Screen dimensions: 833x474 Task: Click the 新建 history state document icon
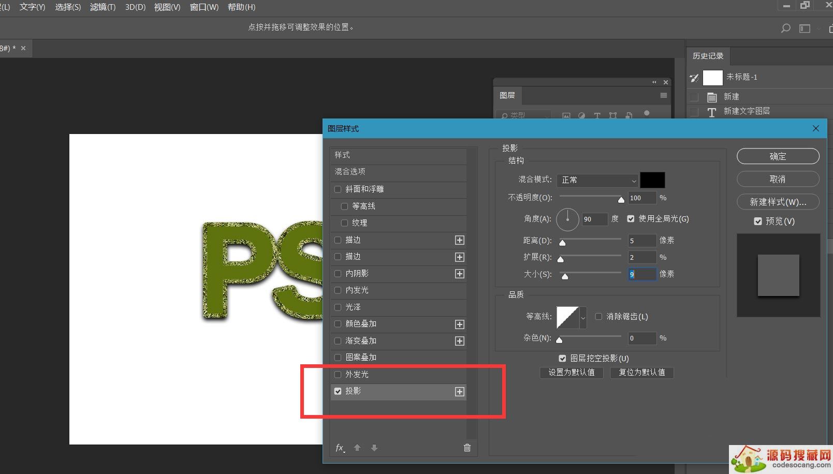click(712, 97)
